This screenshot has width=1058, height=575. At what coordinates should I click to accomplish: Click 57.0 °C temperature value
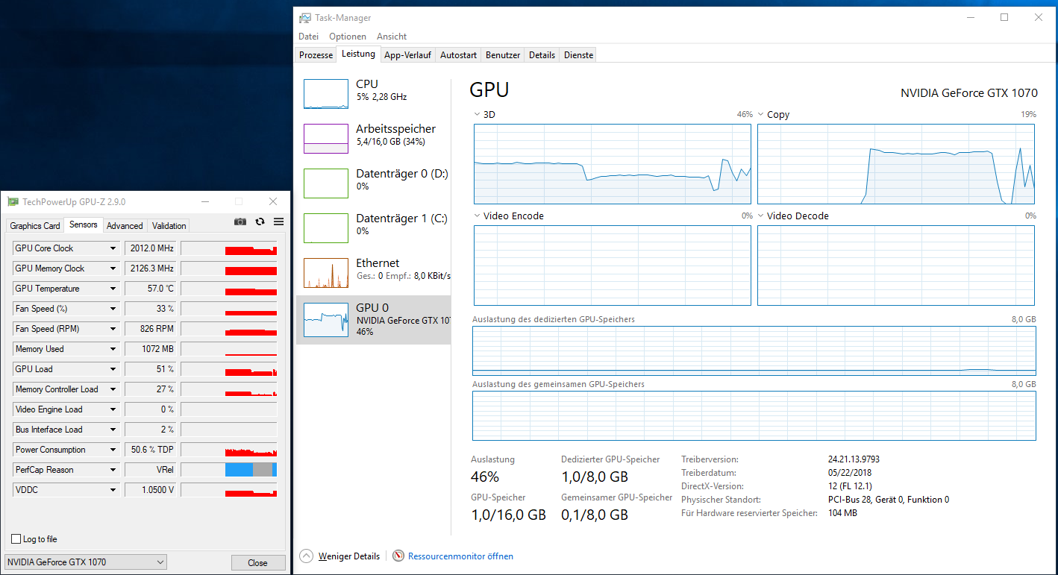click(x=151, y=289)
